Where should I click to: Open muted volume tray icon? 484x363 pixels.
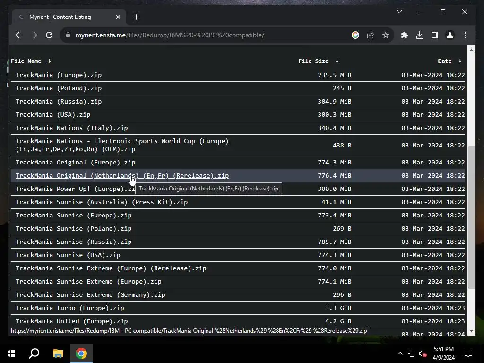point(423,354)
